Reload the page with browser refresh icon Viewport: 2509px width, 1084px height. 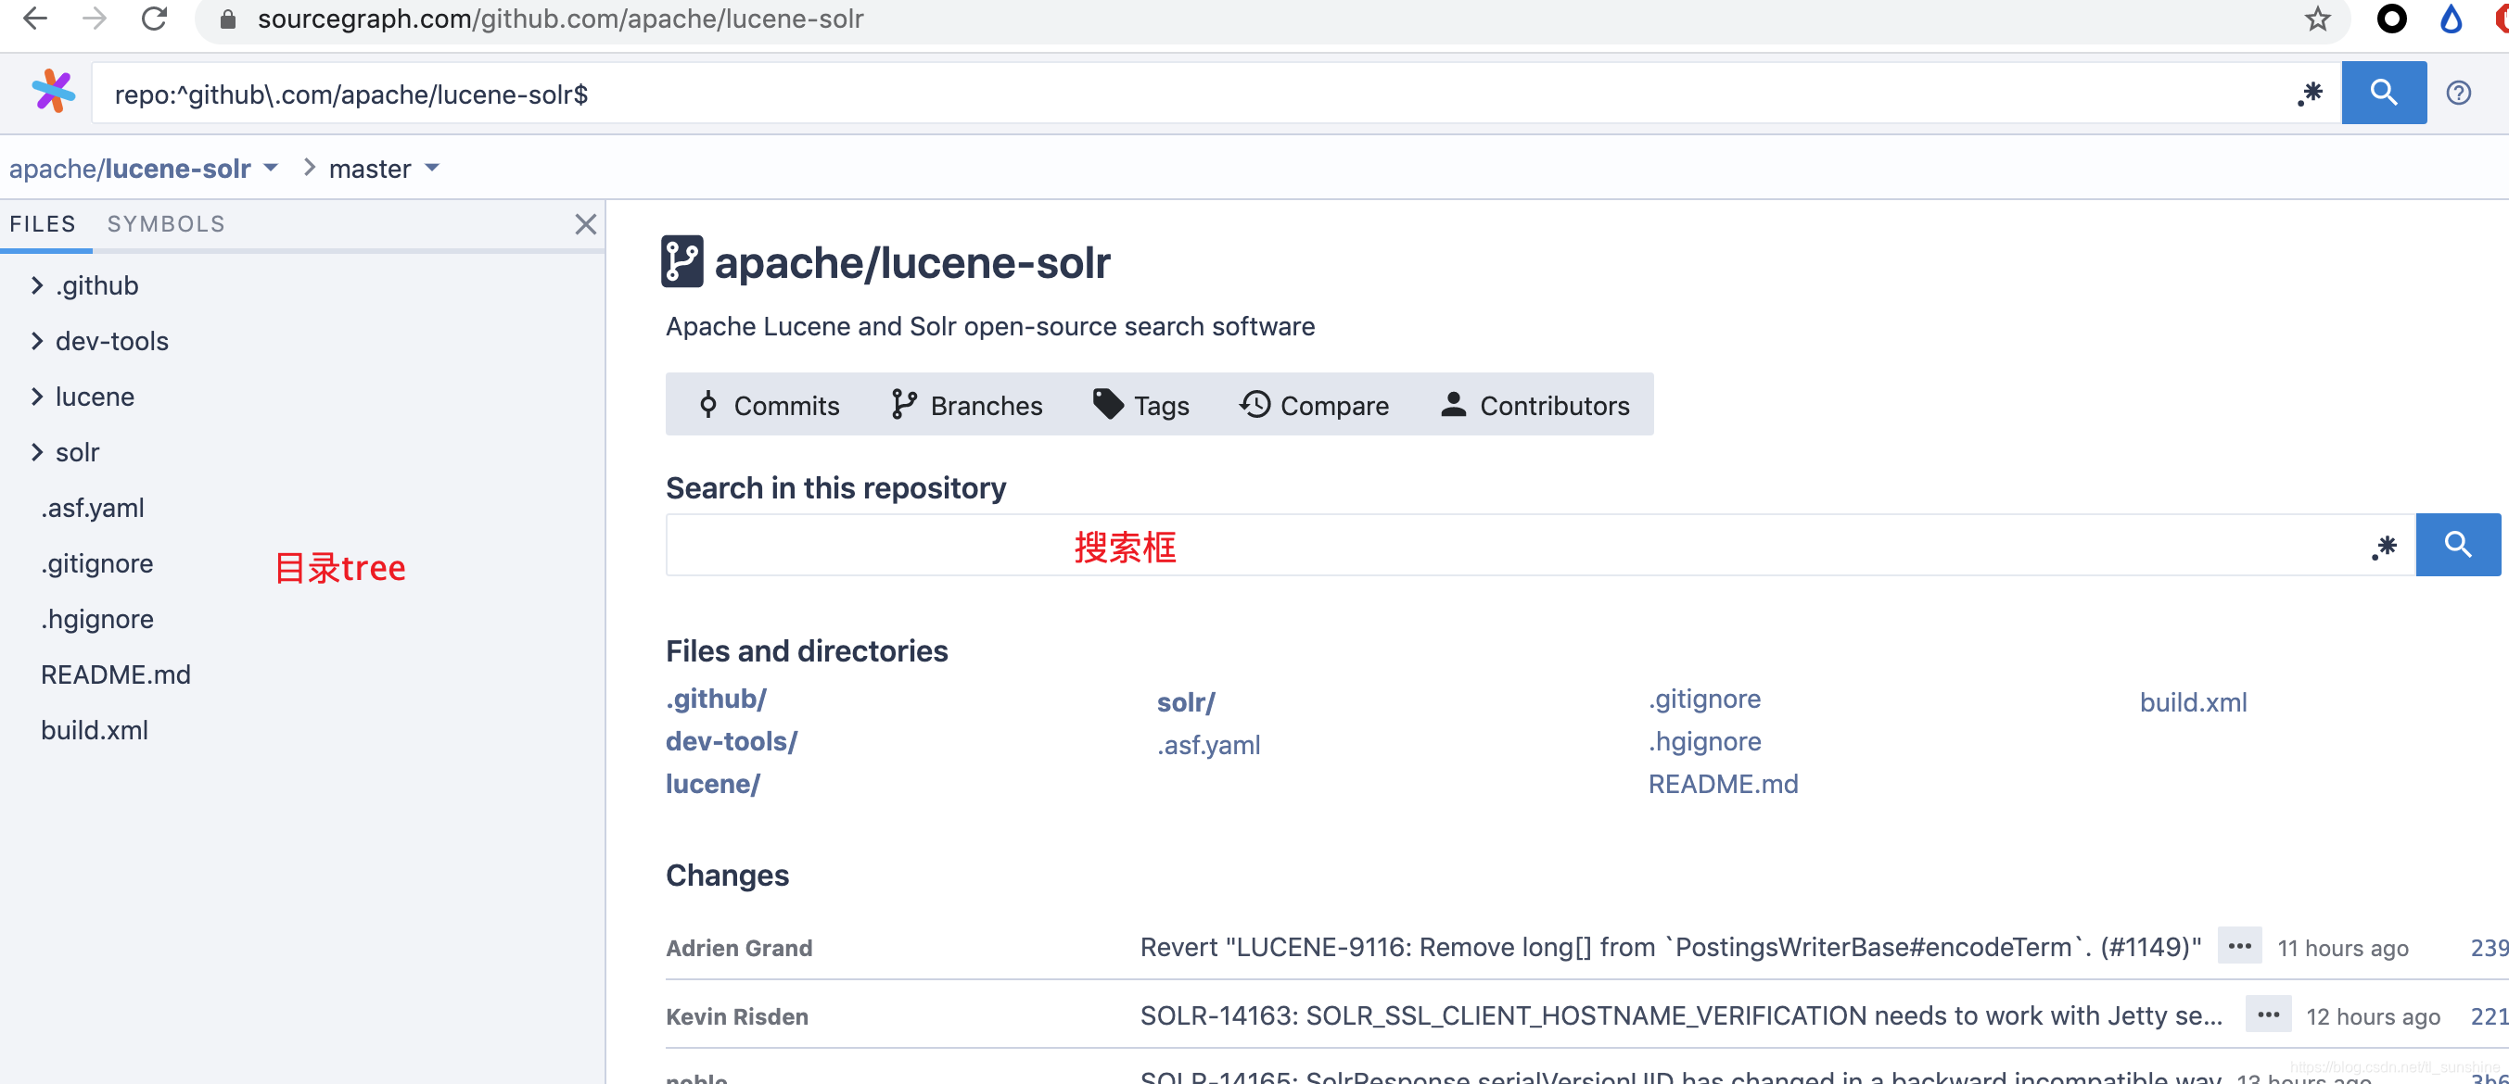pyautogui.click(x=154, y=19)
